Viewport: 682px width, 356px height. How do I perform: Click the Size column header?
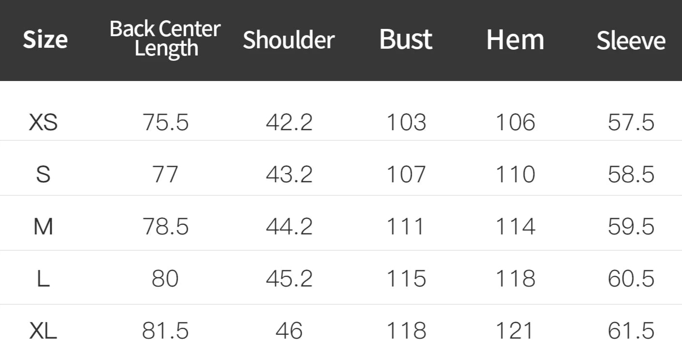click(x=45, y=40)
